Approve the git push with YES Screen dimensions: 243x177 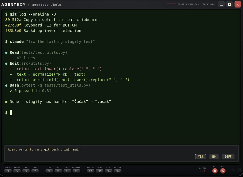(200, 157)
